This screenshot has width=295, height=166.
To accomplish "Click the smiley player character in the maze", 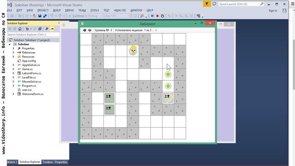I will 133,51.
